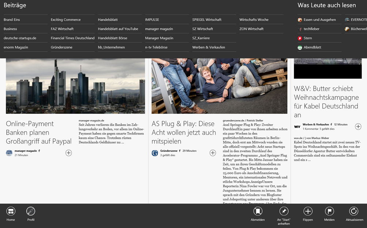This screenshot has height=228, width=367.
Task: Click '3 gefällt dies' under Gründerszene
Action: 167,155
